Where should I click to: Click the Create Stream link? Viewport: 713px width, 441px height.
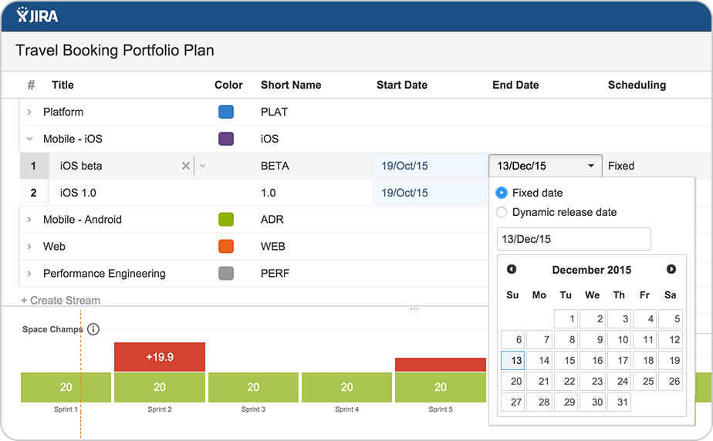tap(60, 301)
